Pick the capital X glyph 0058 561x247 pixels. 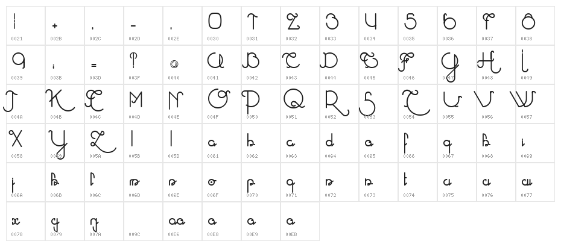click(25, 143)
